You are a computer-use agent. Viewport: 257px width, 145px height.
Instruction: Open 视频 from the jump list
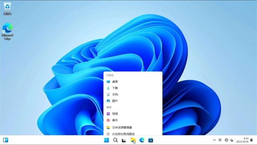tap(133, 114)
